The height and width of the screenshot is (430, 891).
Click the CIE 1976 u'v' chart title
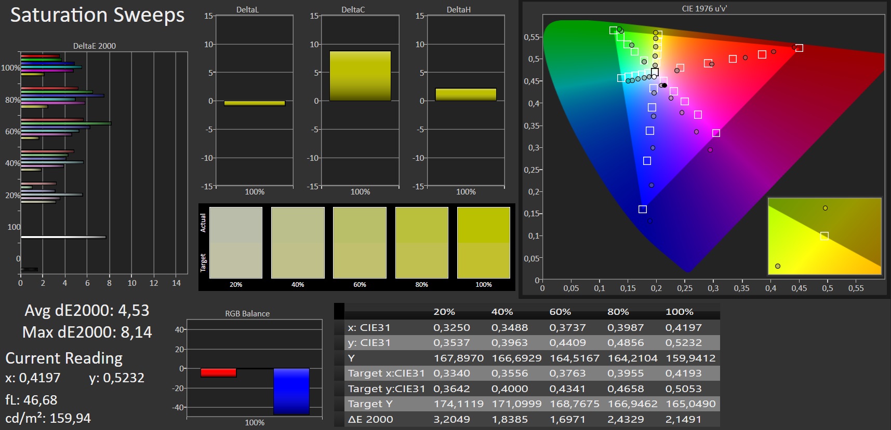coord(704,9)
